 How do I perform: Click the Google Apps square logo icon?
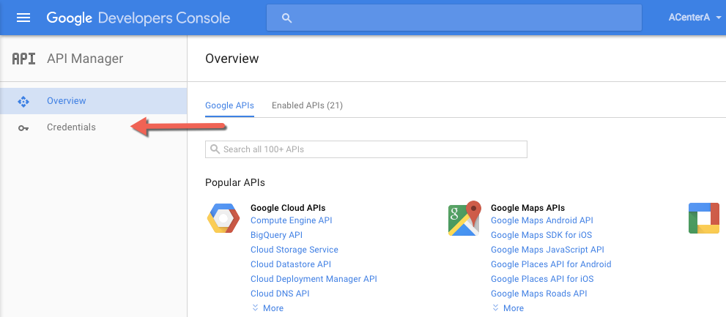(703, 218)
